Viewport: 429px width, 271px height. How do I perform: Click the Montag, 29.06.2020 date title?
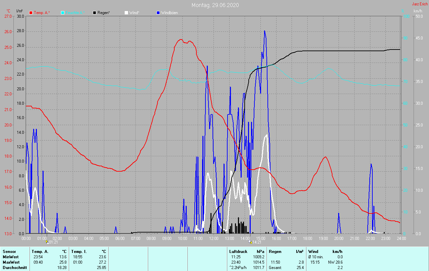pos(215,5)
